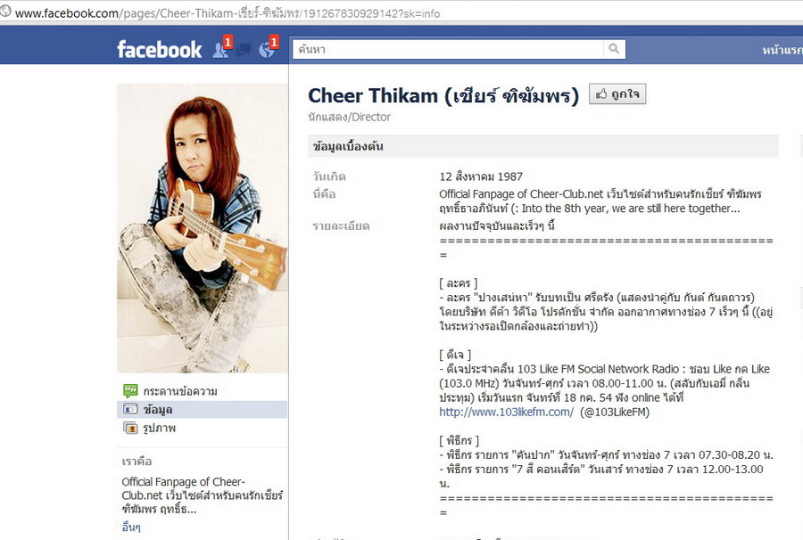Click the browser address bar URL
The width and height of the screenshot is (803, 540).
[x=228, y=12]
